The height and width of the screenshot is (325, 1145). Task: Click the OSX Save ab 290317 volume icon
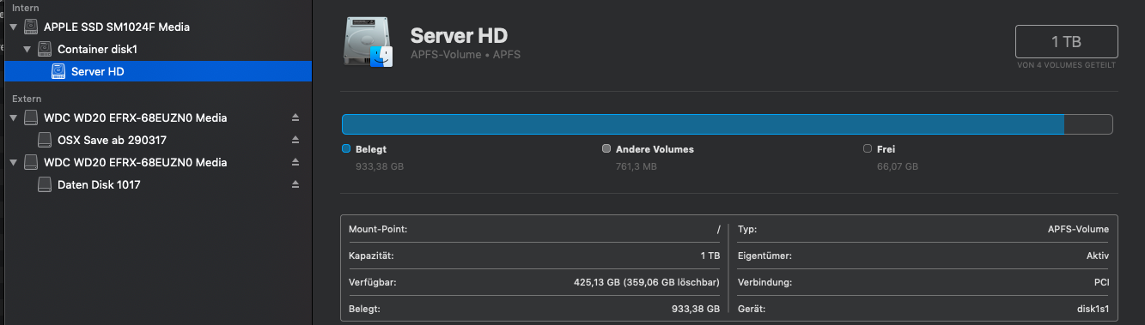(x=45, y=140)
